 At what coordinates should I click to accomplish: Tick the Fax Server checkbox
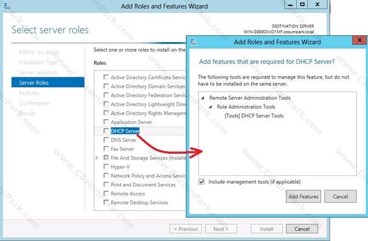point(106,148)
